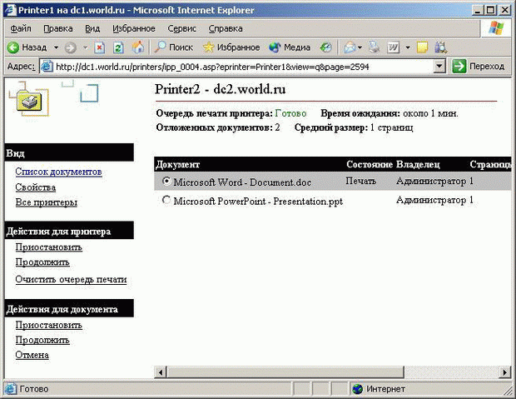Click the printer folder icon on page
The height and width of the screenshot is (399, 516).
coord(30,102)
